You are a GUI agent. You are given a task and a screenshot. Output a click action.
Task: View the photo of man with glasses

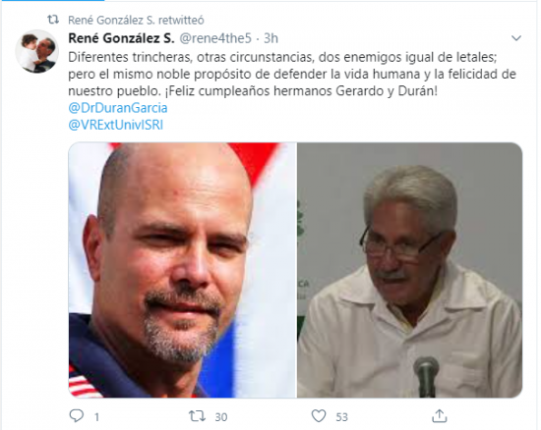(410, 270)
